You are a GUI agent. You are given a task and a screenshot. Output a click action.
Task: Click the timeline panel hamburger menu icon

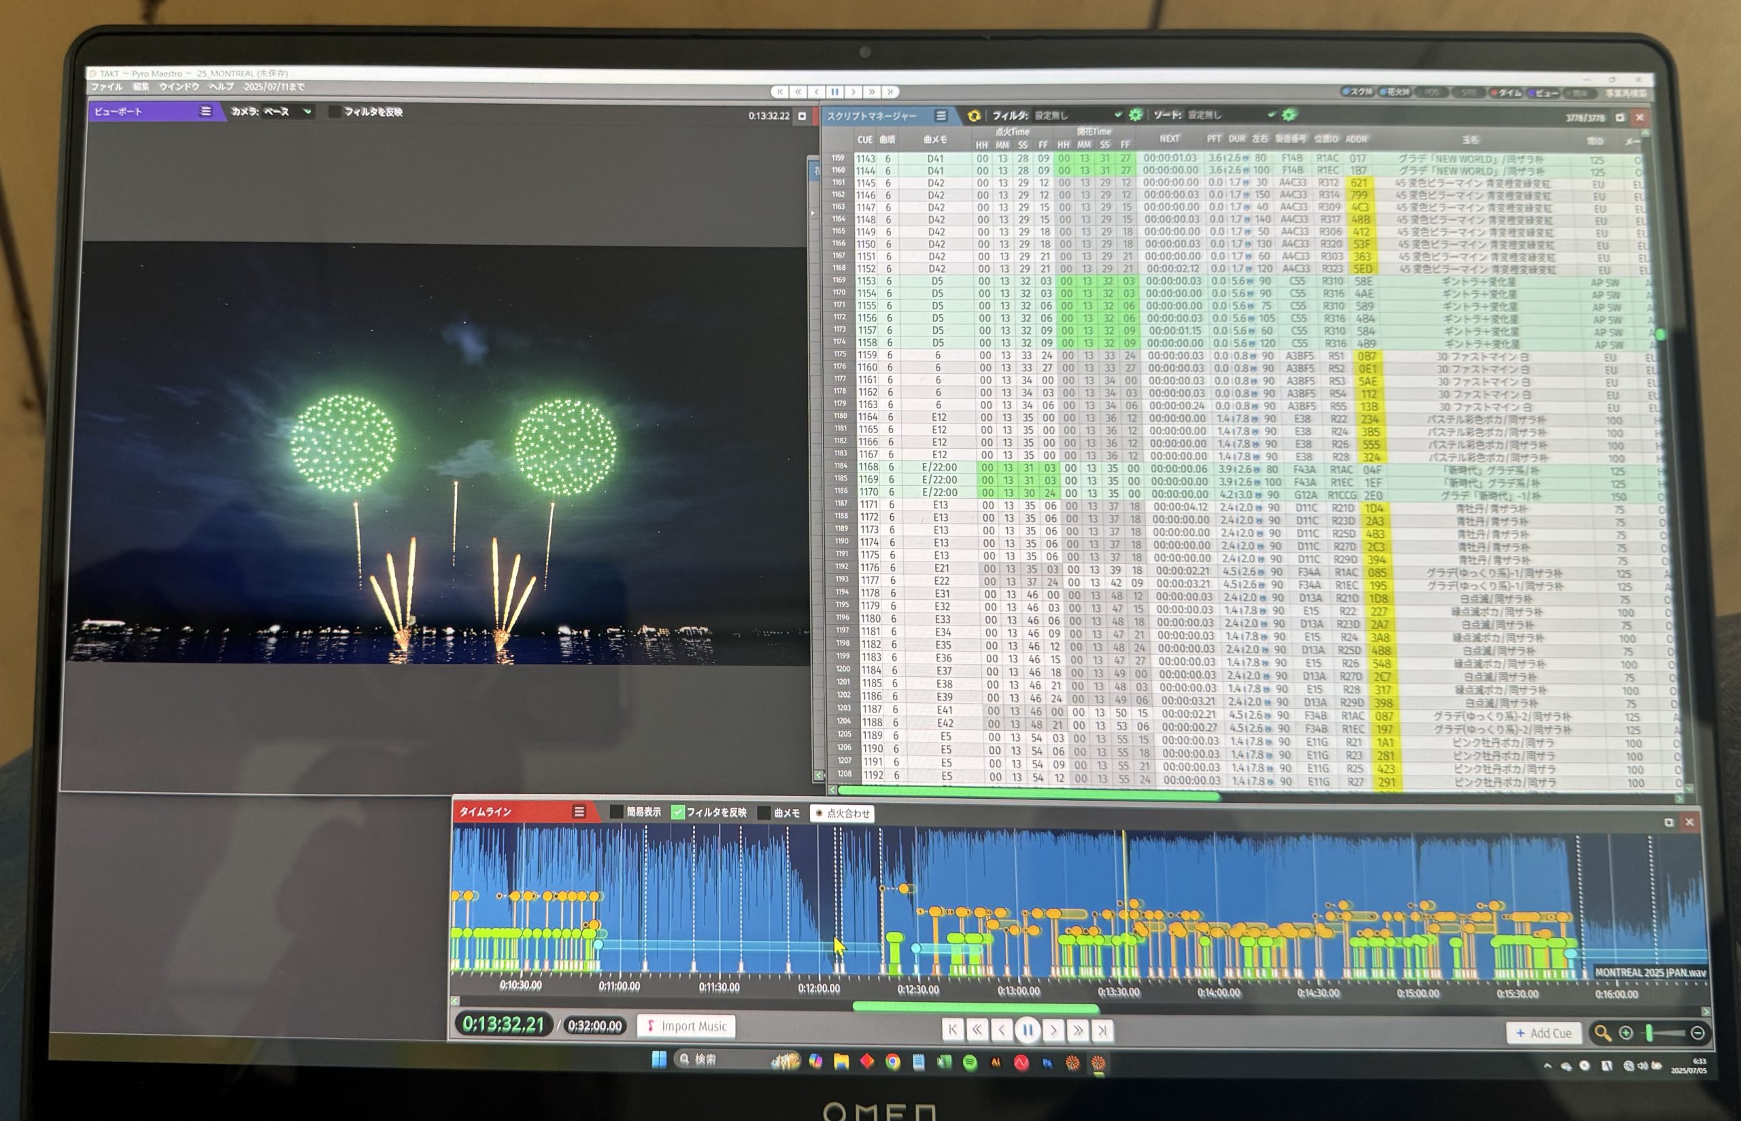coord(579,811)
